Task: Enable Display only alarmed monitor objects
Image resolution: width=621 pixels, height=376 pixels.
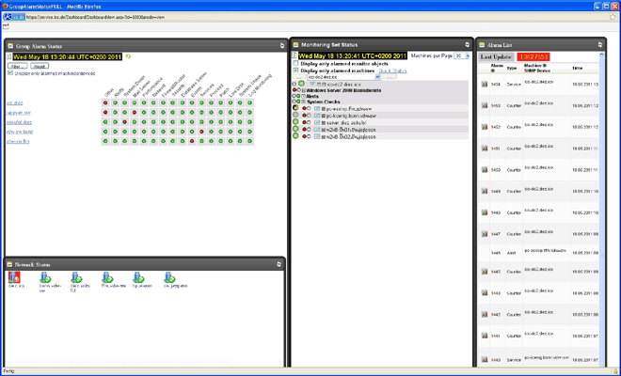Action: [x=295, y=63]
